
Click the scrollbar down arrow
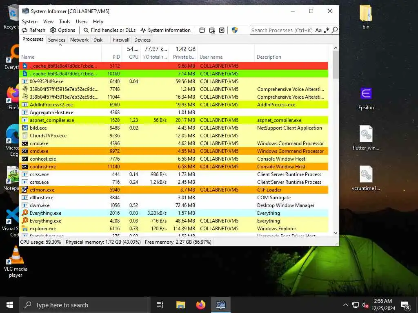coord(336,233)
